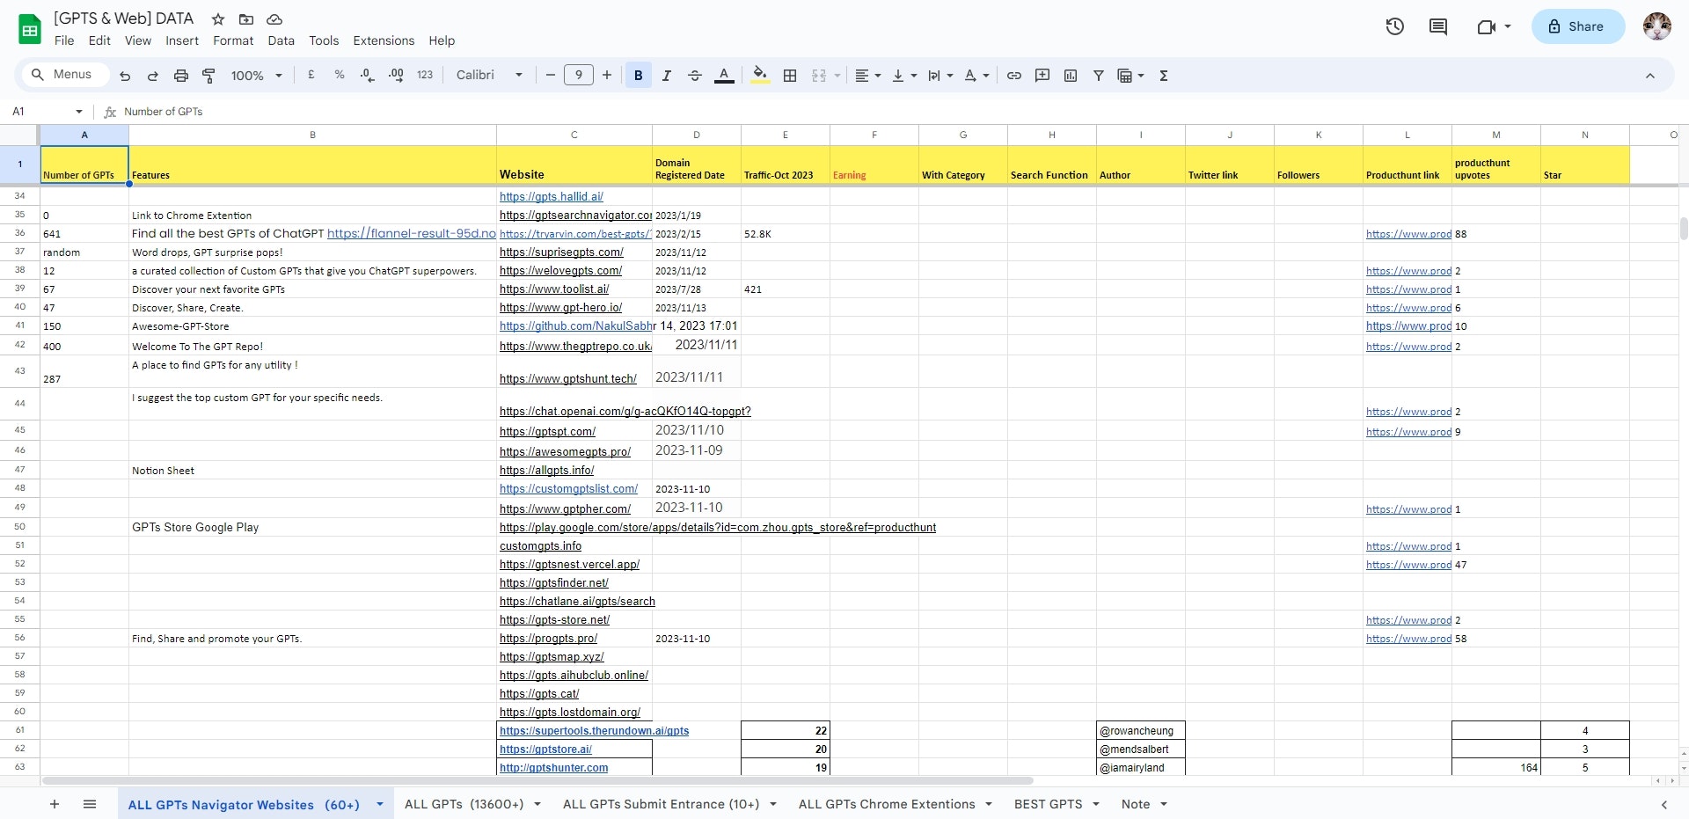Click the Insert chart icon
The width and height of the screenshot is (1689, 819).
1071,76
